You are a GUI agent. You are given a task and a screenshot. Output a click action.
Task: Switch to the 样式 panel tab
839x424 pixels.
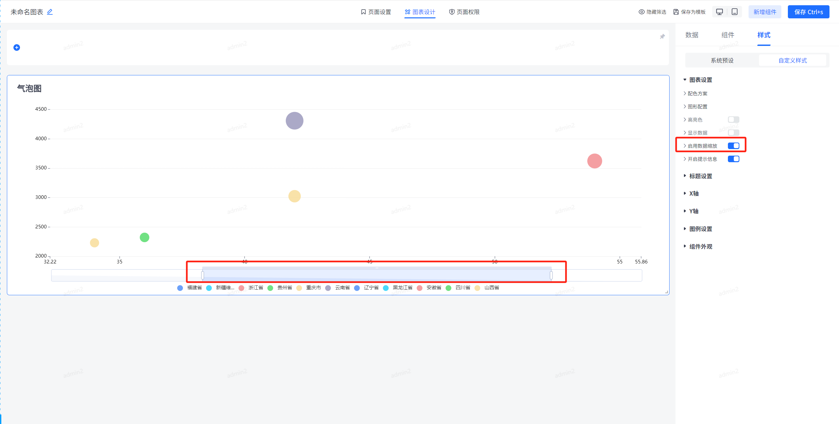764,35
